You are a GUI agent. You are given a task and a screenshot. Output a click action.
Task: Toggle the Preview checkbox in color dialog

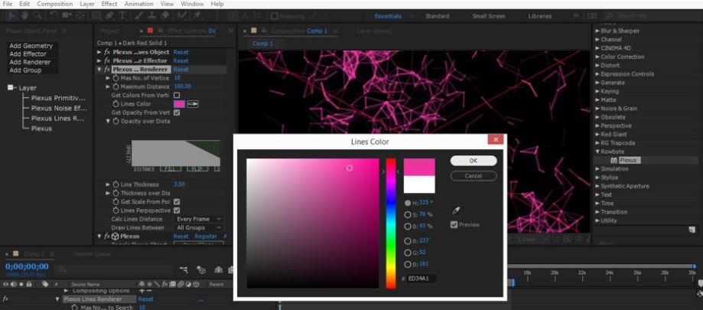pyautogui.click(x=454, y=225)
